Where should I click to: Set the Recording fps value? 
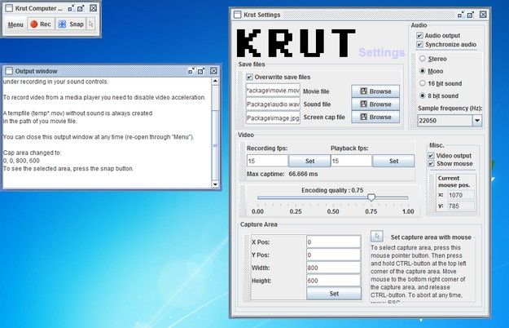pos(309,161)
